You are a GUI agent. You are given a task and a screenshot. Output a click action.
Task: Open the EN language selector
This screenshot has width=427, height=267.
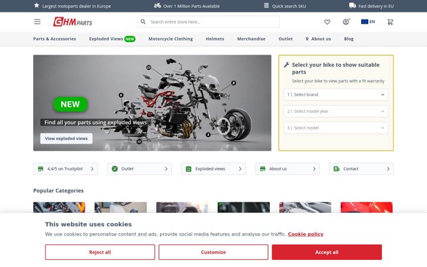click(x=368, y=21)
